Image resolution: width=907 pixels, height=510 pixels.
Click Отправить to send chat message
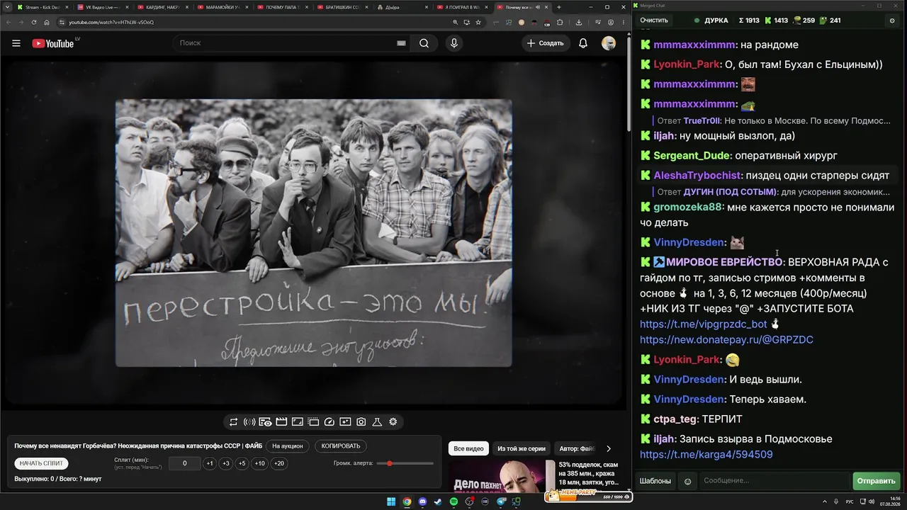876,481
